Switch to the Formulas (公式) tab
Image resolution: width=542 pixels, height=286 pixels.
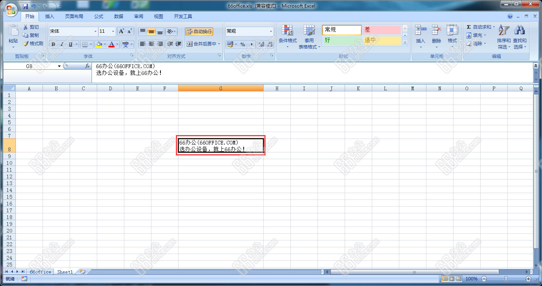coord(99,17)
